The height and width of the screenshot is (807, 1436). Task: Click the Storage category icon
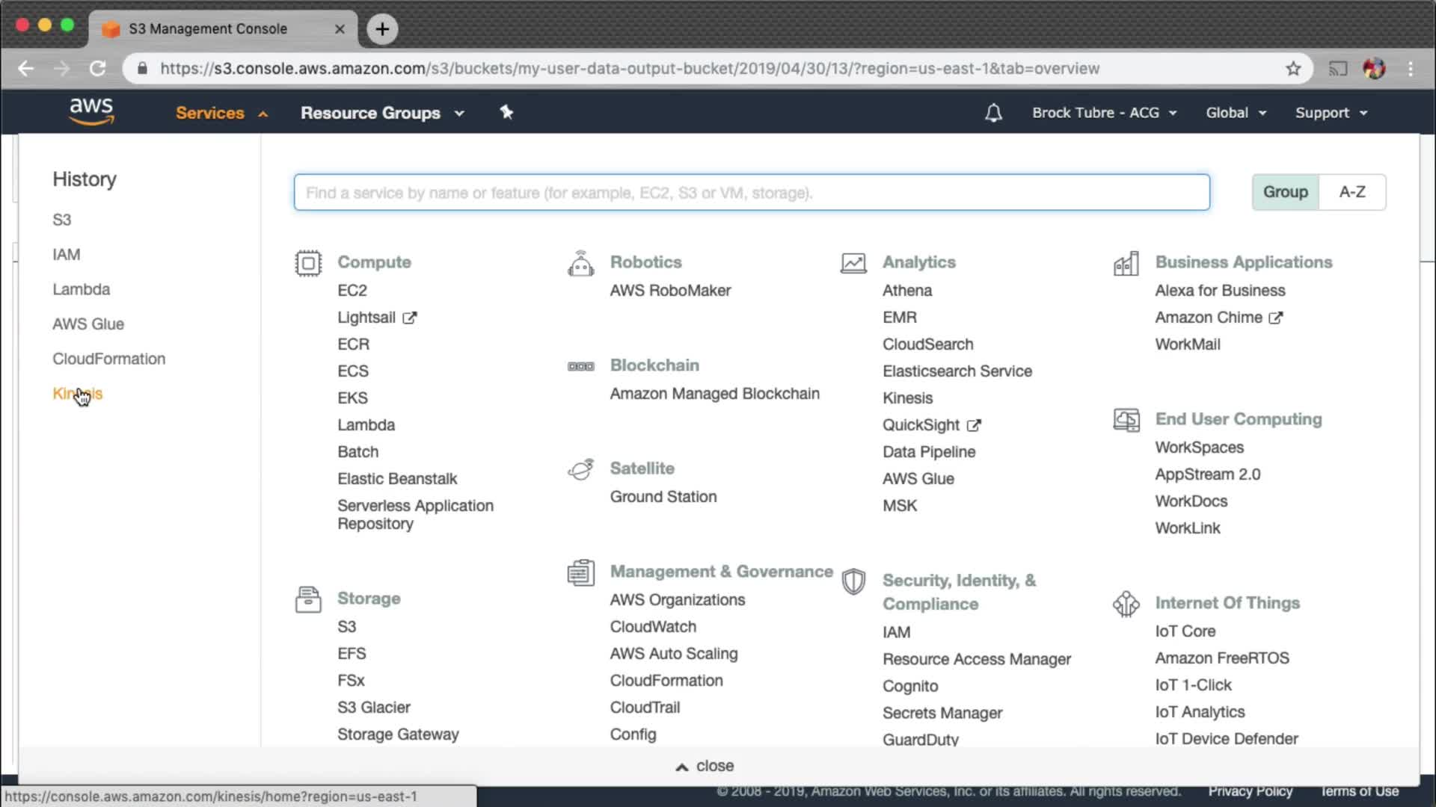pyautogui.click(x=308, y=599)
